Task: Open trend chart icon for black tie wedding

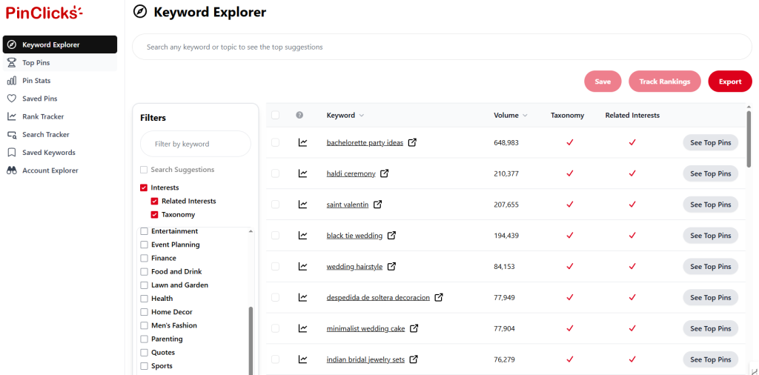Action: (x=302, y=236)
